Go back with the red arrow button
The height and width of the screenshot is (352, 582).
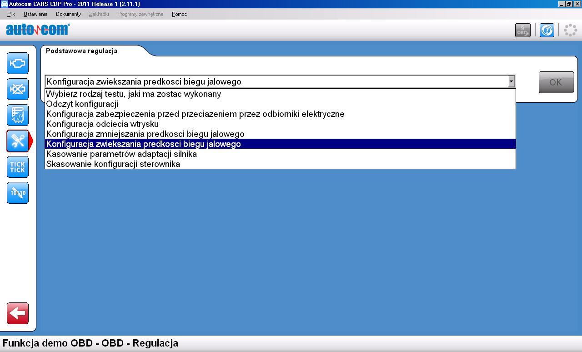[18, 313]
